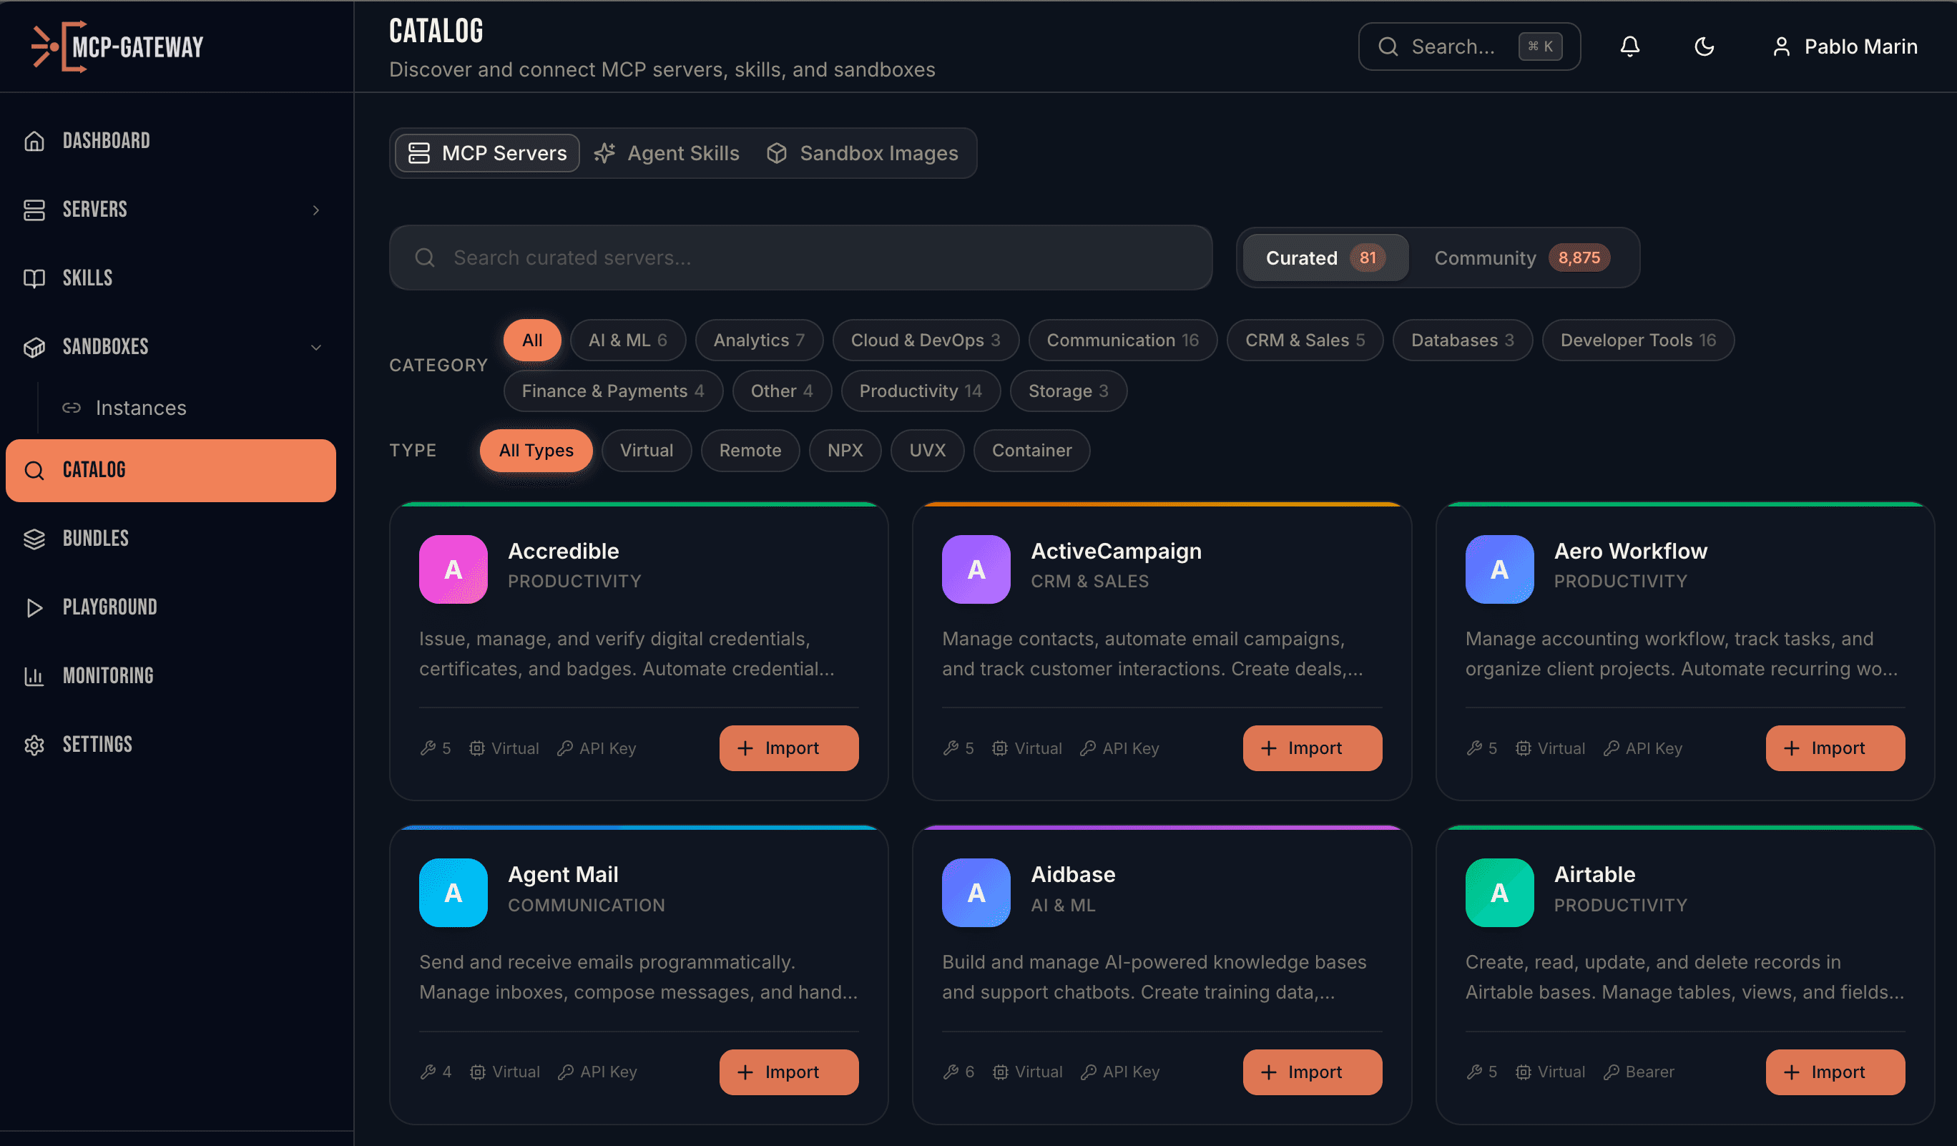The width and height of the screenshot is (1957, 1146).
Task: Switch to the Agent Skills tab
Action: pos(667,153)
